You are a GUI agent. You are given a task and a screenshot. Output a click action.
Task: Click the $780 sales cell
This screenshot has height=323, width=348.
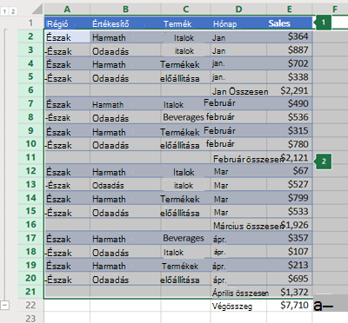click(290, 144)
